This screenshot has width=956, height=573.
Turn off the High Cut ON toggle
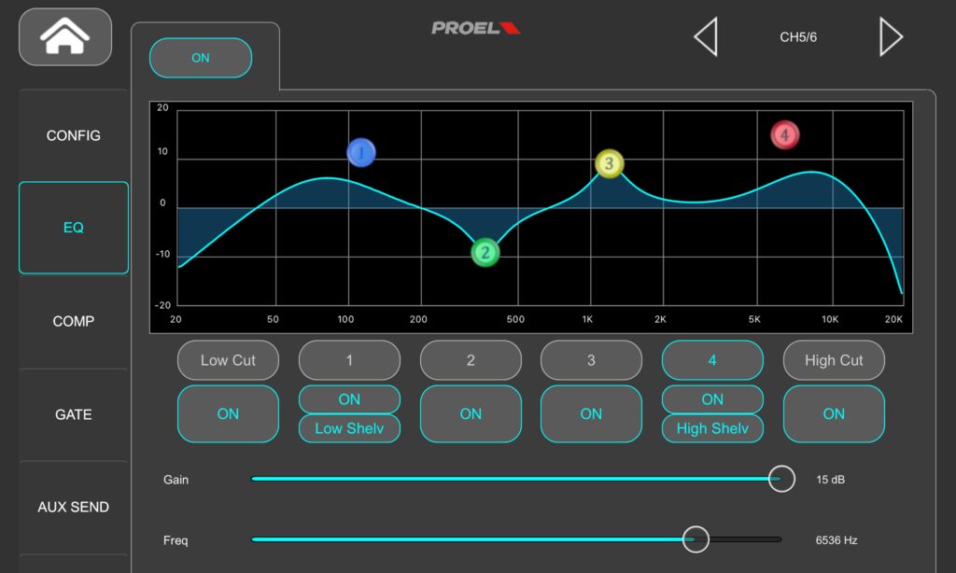[x=834, y=413]
